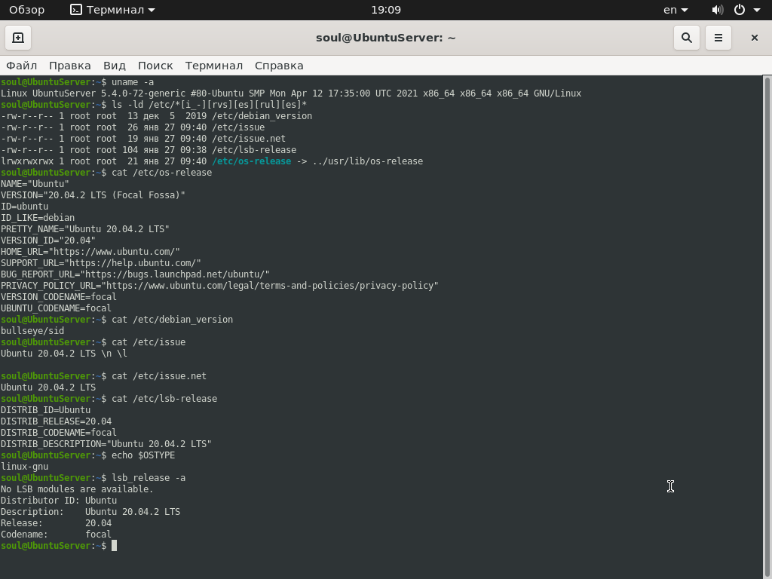Click the DISTRIB_ID=Ubuntu line
The image size is (772, 579).
click(x=46, y=411)
